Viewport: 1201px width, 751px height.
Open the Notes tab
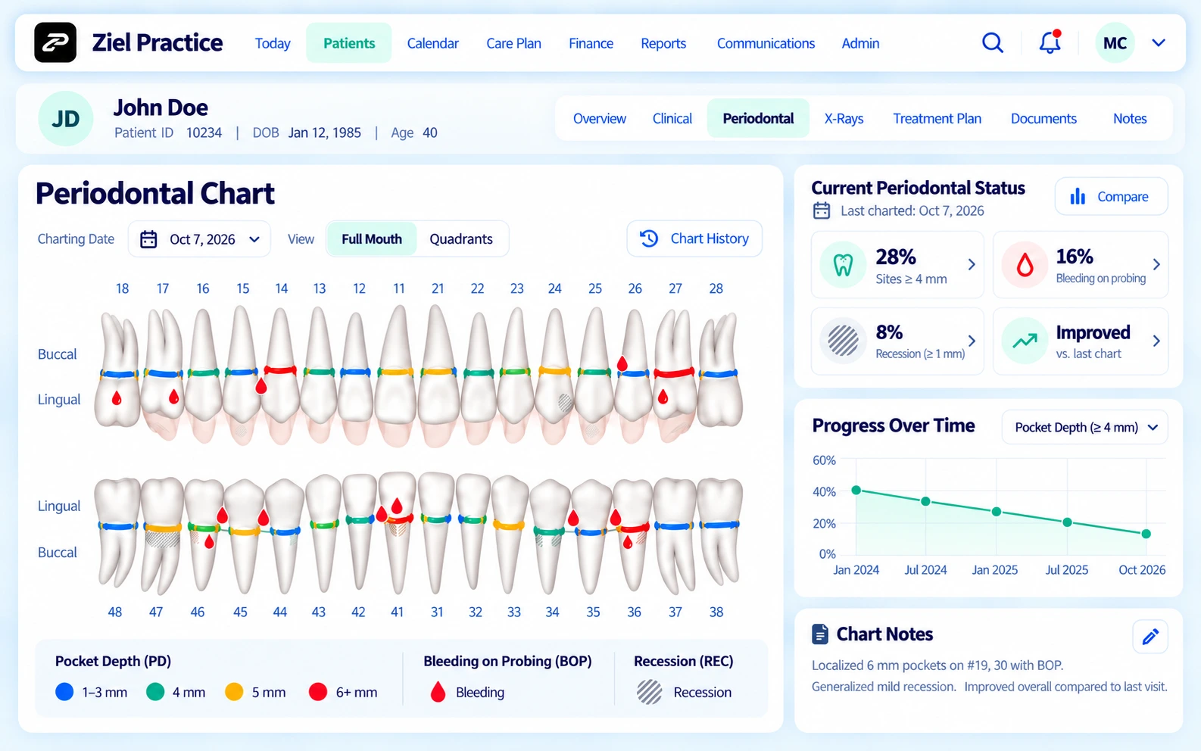(x=1130, y=119)
